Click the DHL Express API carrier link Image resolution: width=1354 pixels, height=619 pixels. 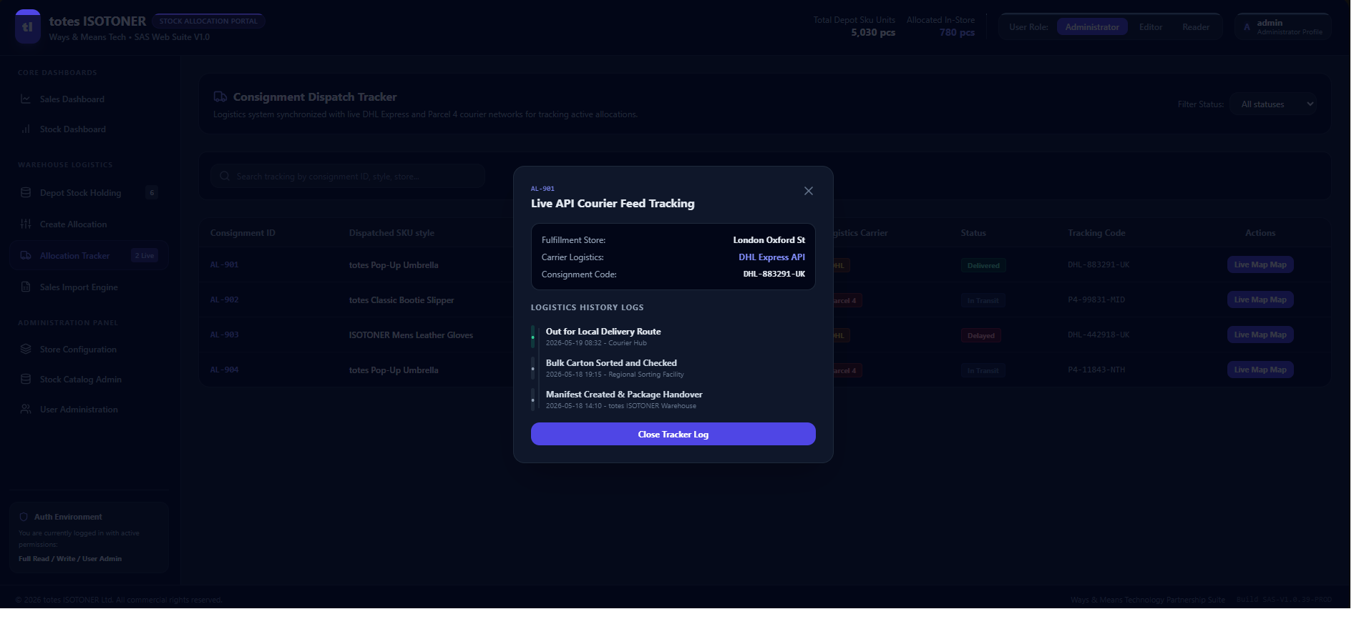(x=771, y=257)
